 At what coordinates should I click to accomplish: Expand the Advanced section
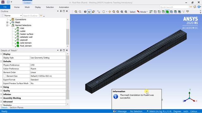click(x=1, y=102)
